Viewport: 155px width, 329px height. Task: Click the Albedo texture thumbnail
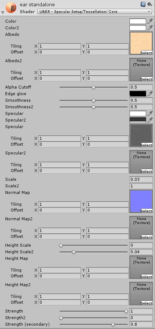click(x=141, y=43)
